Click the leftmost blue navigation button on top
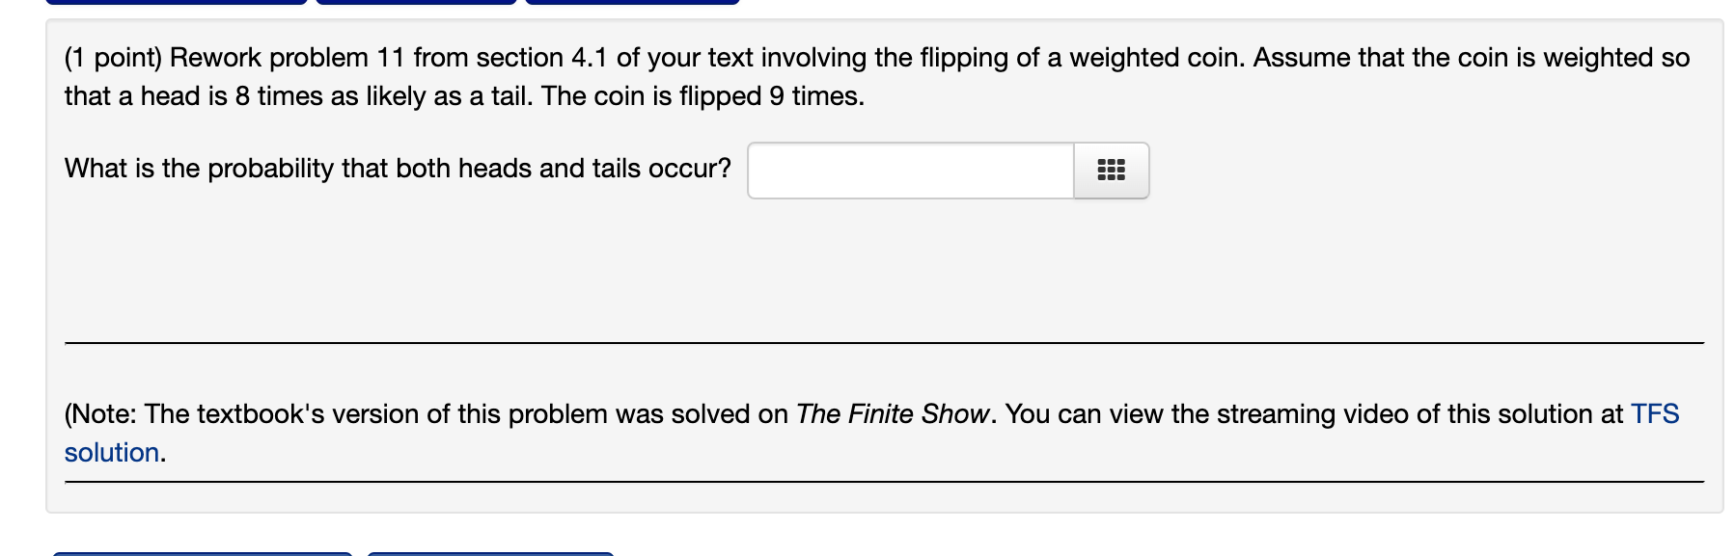The image size is (1735, 556). (x=174, y=3)
